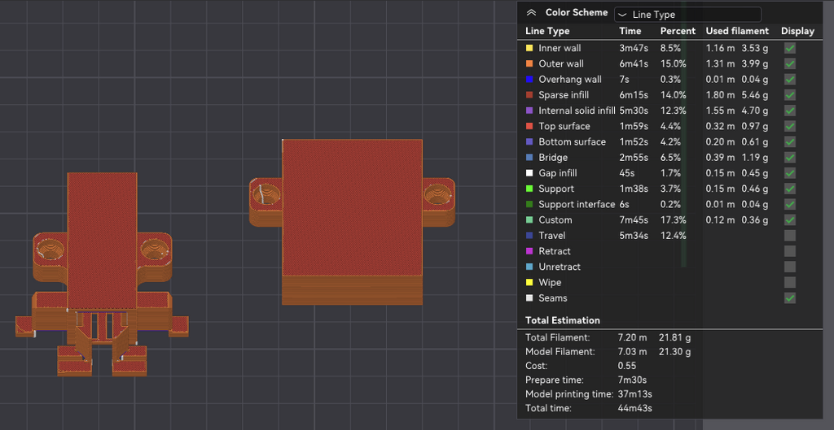Select the Sparse infill legend row
Viewport: 834px width, 430px height.
point(661,95)
